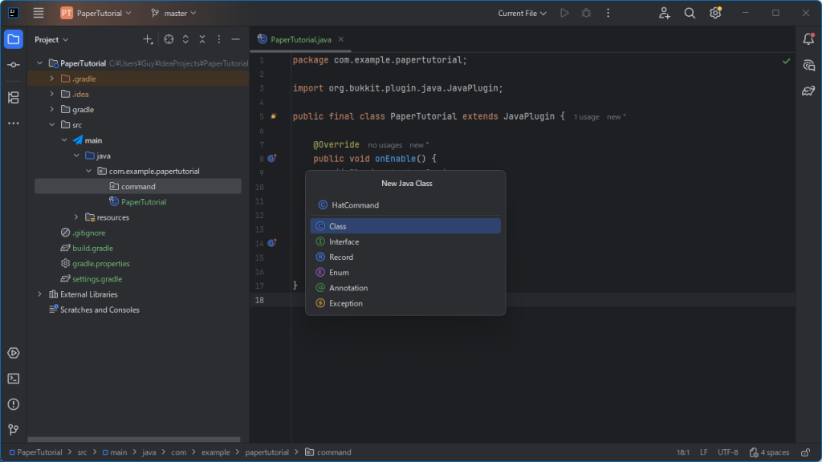Open the Commit tool window icon

[x=13, y=64]
